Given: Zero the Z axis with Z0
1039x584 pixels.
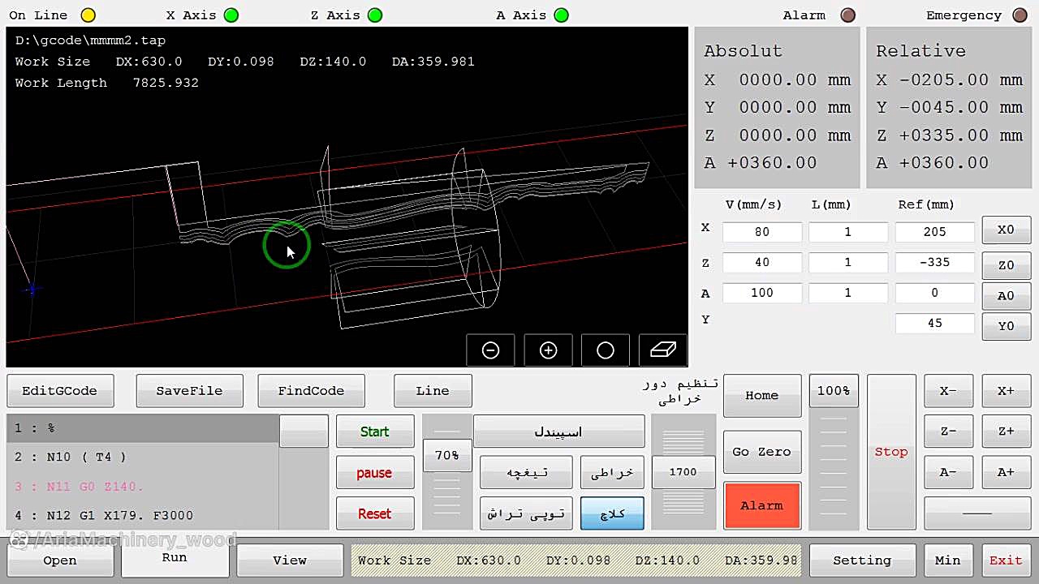Looking at the screenshot, I should (1006, 265).
